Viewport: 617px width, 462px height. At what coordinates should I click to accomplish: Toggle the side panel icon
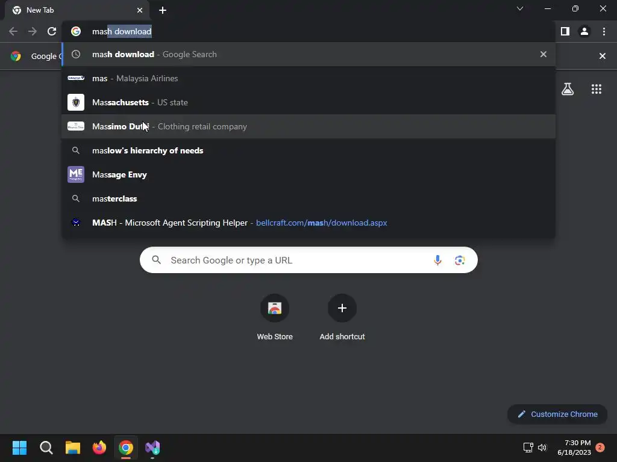tap(565, 31)
